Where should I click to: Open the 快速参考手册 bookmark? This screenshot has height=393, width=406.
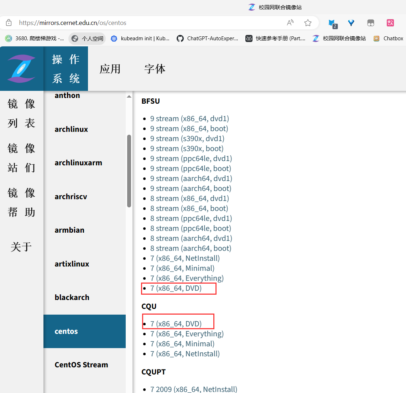tap(276, 38)
